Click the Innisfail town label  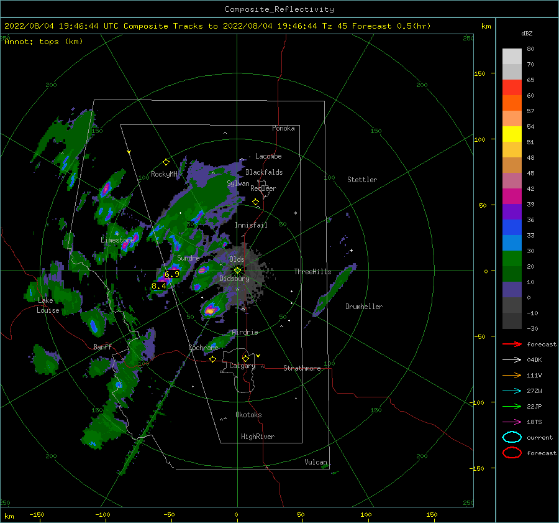251,225
